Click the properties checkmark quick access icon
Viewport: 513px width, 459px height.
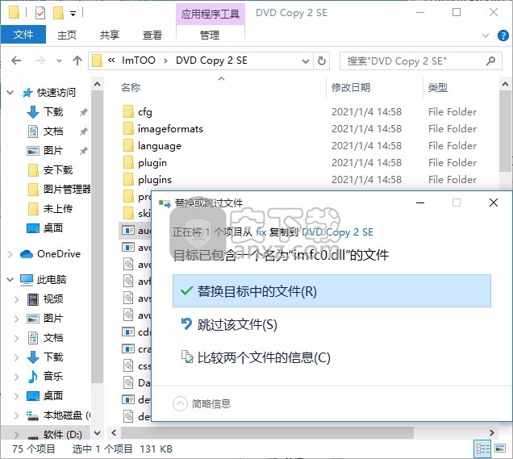pos(40,13)
